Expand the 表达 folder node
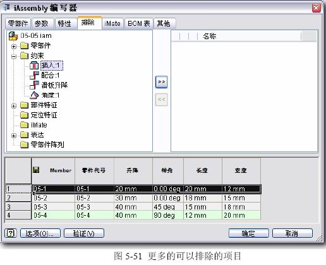 (14, 136)
